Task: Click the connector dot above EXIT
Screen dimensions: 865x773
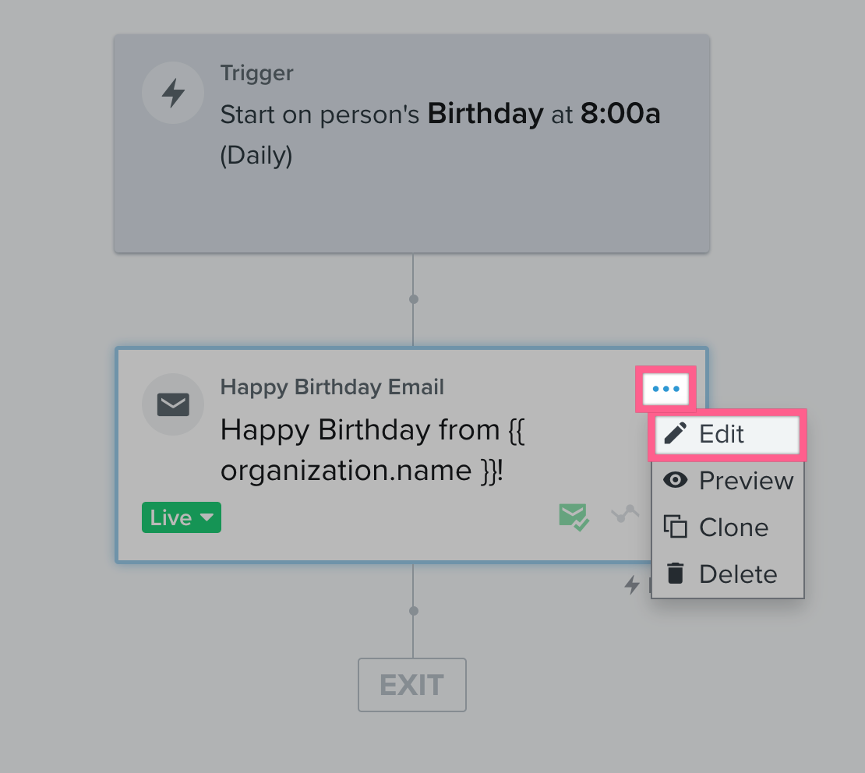Action: (x=414, y=611)
